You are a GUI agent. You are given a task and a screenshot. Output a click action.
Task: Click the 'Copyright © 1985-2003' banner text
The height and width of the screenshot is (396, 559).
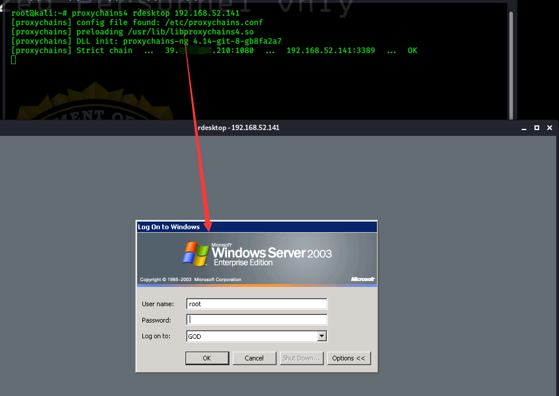click(x=190, y=279)
